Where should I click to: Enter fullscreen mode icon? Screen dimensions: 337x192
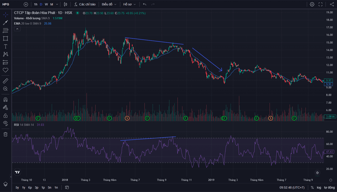321,4
